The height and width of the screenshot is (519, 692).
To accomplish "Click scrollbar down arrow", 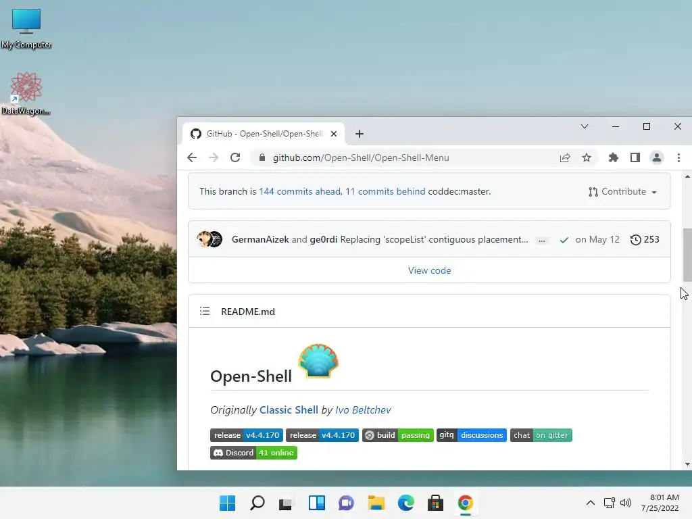I will [687, 464].
